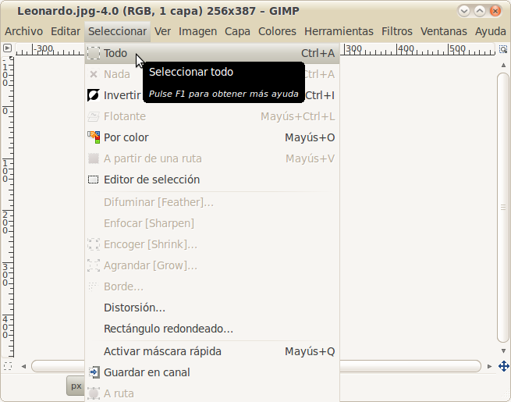Click the Encoger [Shrink]… entry
511x402 pixels.
point(212,244)
